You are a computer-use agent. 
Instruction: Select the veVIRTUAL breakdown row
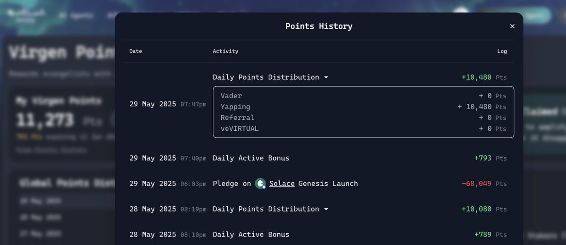point(363,128)
